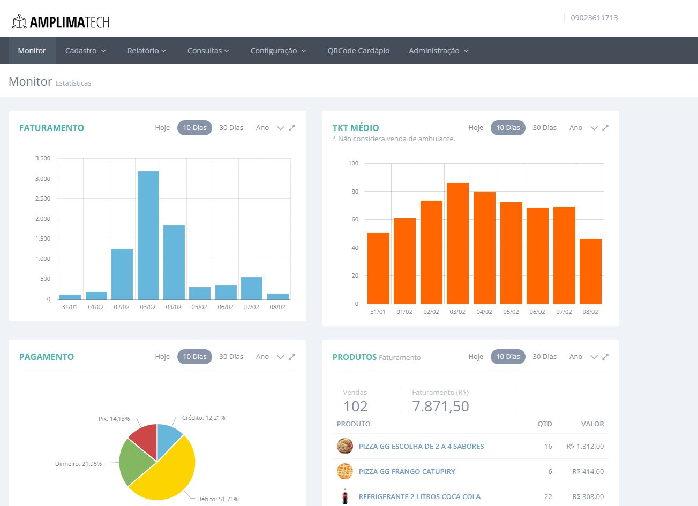Expand the TKT Médio panel to fullscreen
This screenshot has width=698, height=506.
point(605,128)
